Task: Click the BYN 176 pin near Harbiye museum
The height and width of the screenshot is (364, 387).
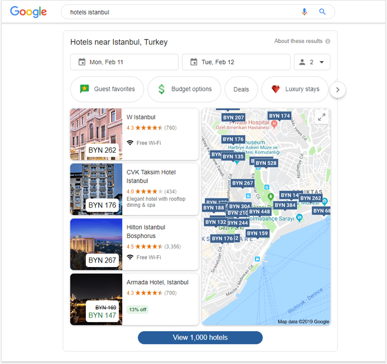Action: (x=233, y=139)
